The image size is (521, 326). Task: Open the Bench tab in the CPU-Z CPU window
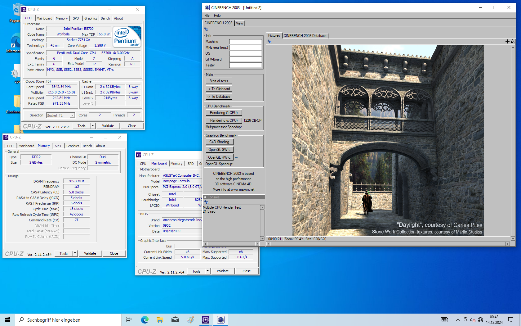[105, 18]
